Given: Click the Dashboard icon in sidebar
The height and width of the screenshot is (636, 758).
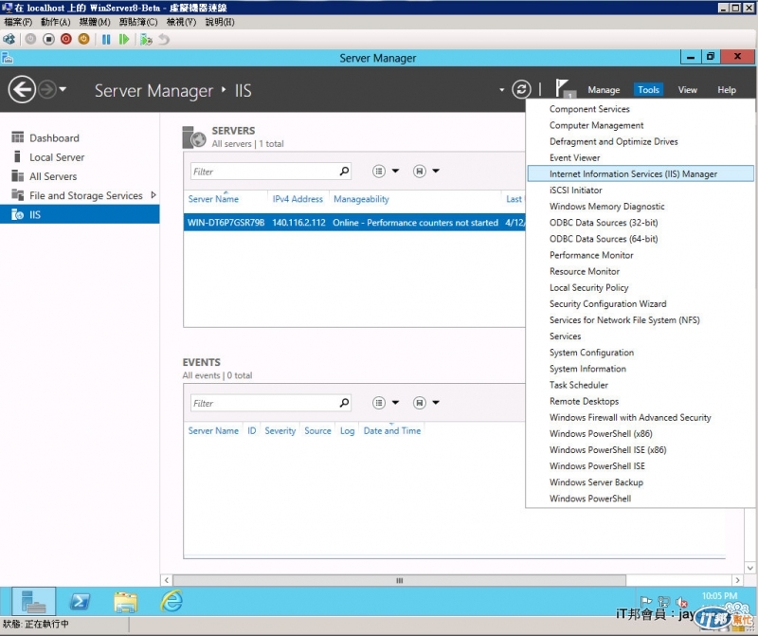Looking at the screenshot, I should click(17, 137).
